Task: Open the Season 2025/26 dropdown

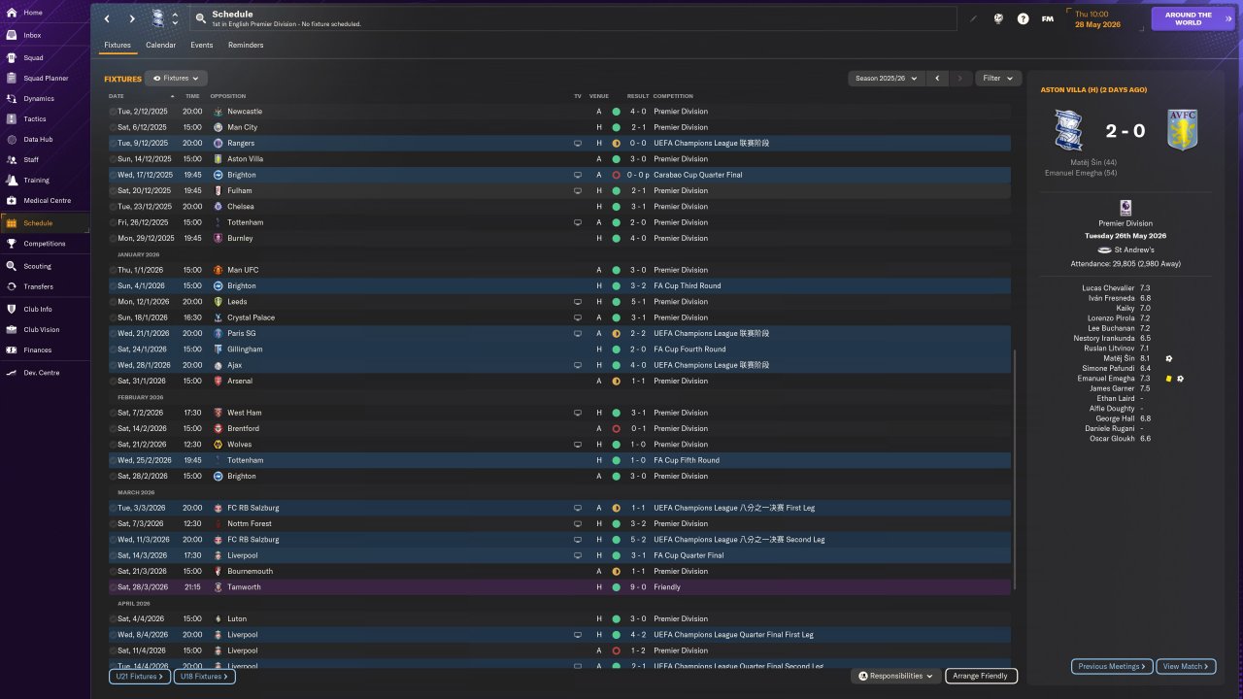Action: pos(886,78)
